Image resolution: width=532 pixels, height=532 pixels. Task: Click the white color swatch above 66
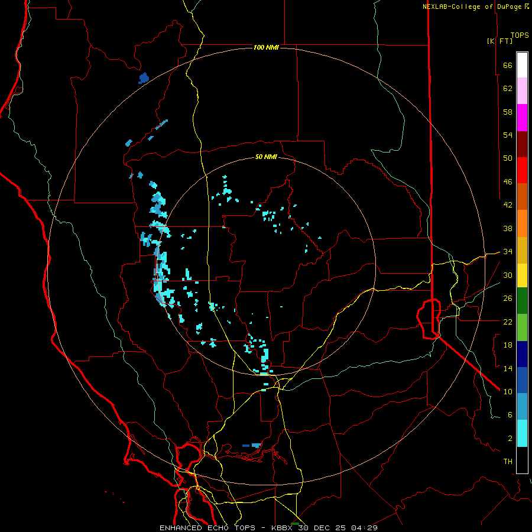[522, 65]
